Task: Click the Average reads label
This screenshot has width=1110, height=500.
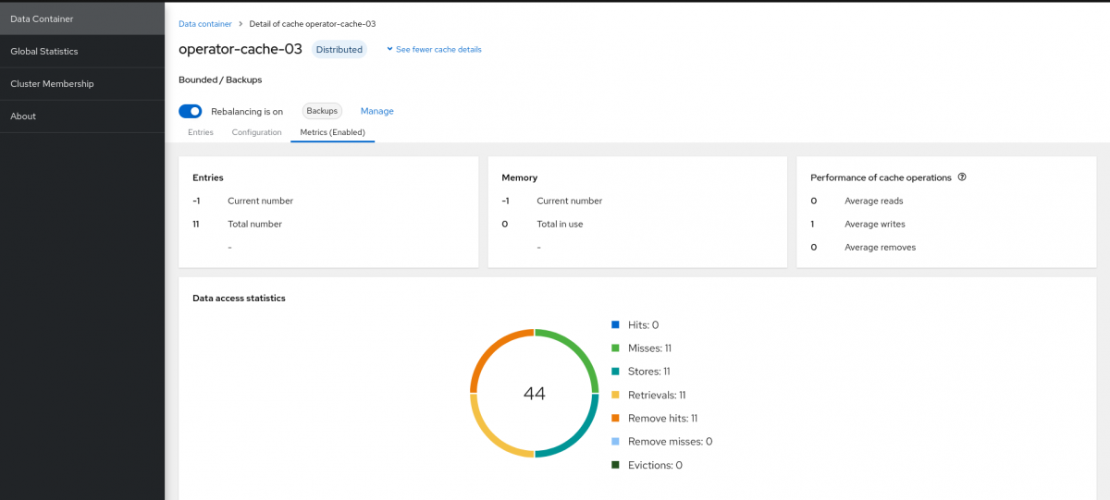Action: pyautogui.click(x=874, y=201)
